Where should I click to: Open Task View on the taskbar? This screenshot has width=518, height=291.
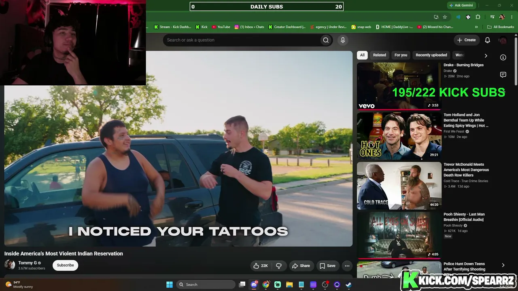point(242,285)
